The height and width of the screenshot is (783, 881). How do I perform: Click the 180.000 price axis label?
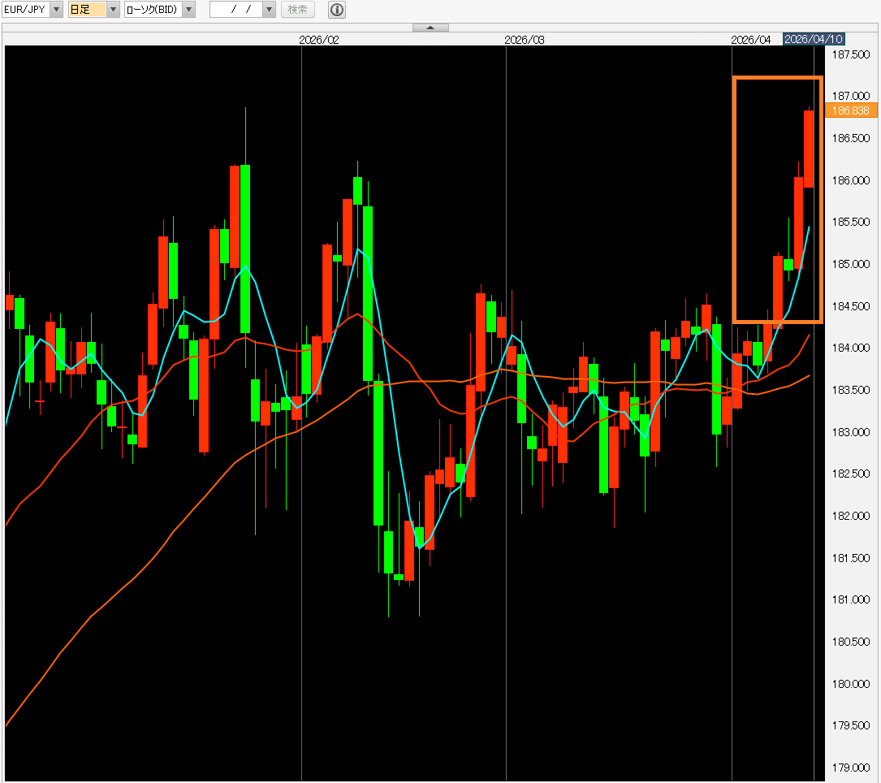[x=851, y=684]
